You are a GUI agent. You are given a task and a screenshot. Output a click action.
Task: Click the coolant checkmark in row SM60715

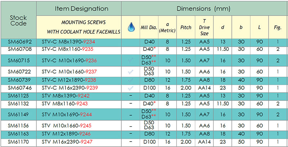tap(130, 60)
